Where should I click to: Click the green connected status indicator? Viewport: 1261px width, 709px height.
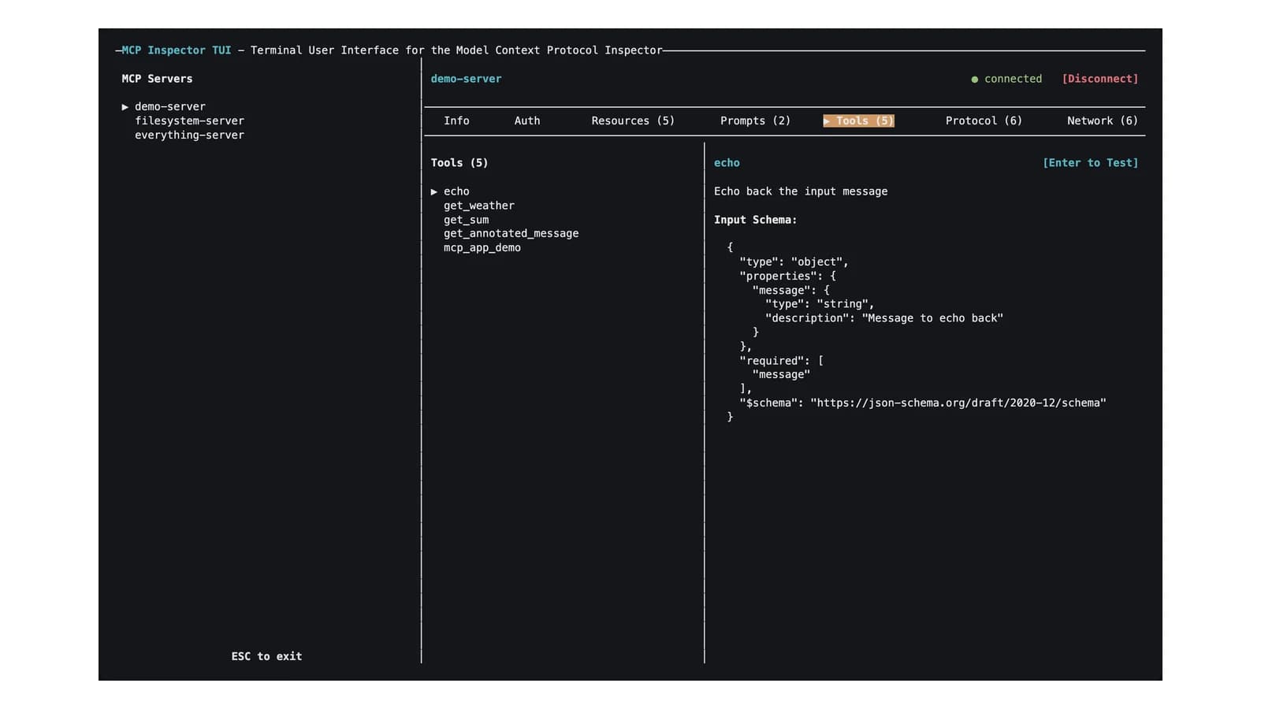click(1006, 79)
